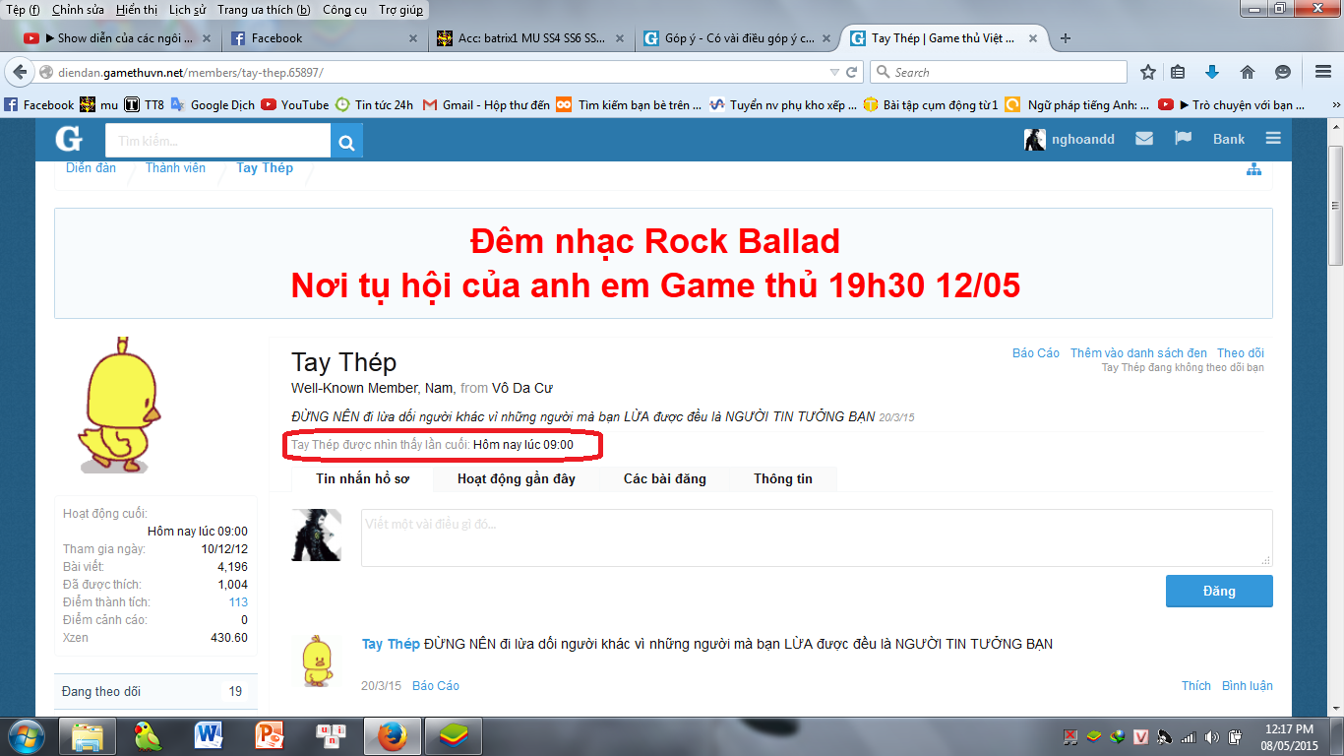Open the forum hamburger menu icon
Image resolution: width=1344 pixels, height=756 pixels.
pyautogui.click(x=1273, y=140)
